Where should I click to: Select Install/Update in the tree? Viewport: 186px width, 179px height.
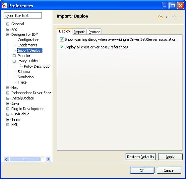click(23, 98)
